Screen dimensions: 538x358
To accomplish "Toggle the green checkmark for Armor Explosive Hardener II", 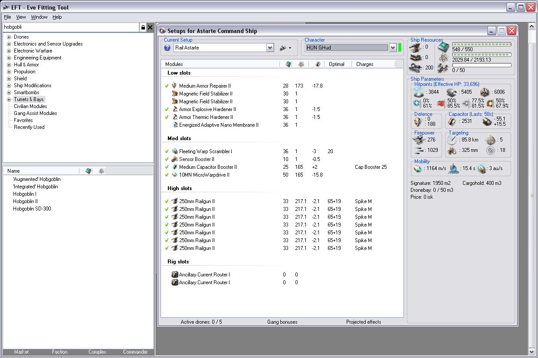I will pyautogui.click(x=167, y=109).
